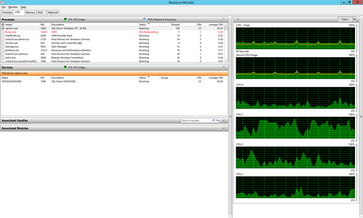Click the CPU 1 graph
Viewport: 363px width, 218px height.
295,128
